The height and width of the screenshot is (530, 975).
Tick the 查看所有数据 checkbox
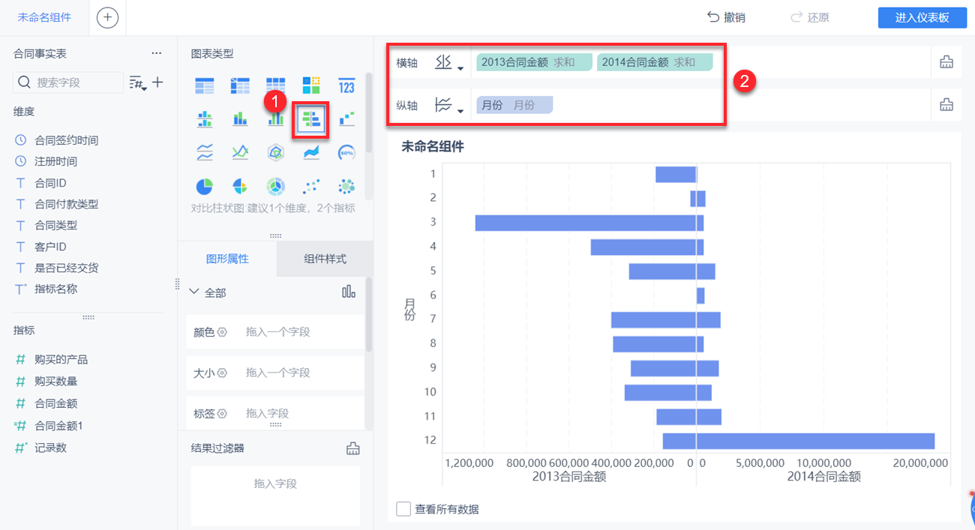pos(403,509)
